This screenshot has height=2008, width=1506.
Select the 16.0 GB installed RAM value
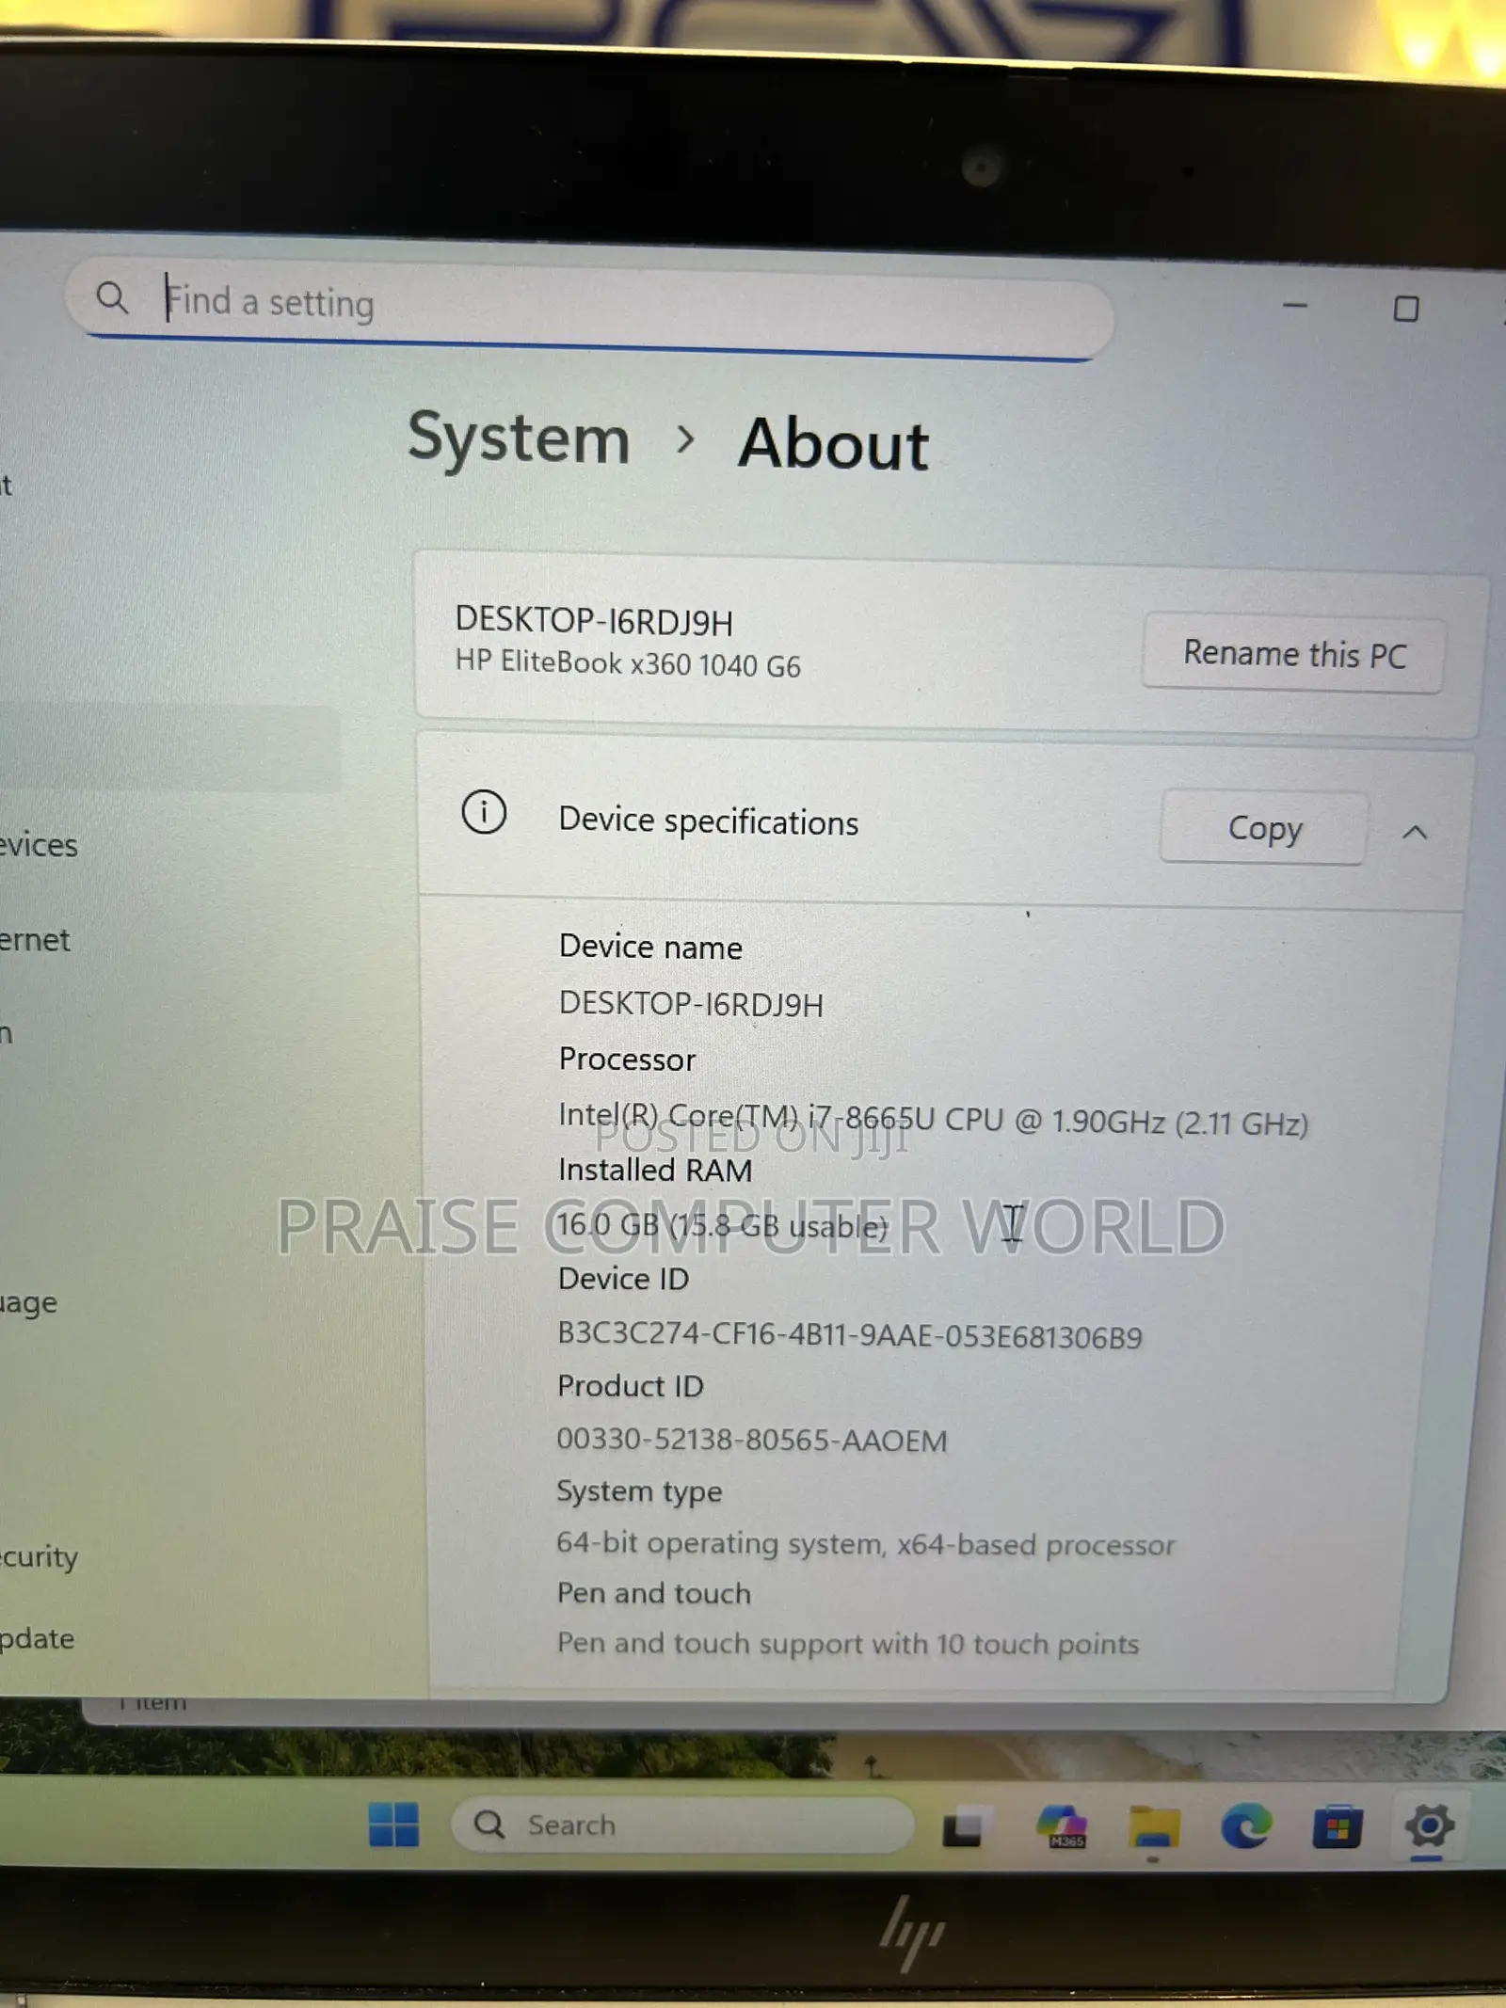coord(722,1225)
